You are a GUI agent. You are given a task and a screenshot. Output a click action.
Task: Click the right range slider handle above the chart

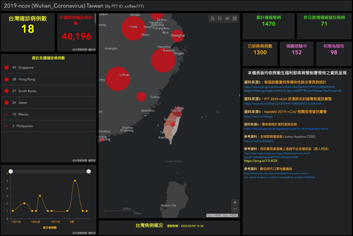89,171
